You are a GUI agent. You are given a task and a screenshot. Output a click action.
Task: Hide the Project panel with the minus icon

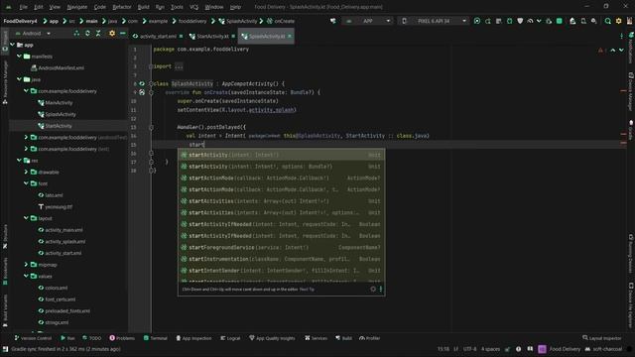pos(123,33)
